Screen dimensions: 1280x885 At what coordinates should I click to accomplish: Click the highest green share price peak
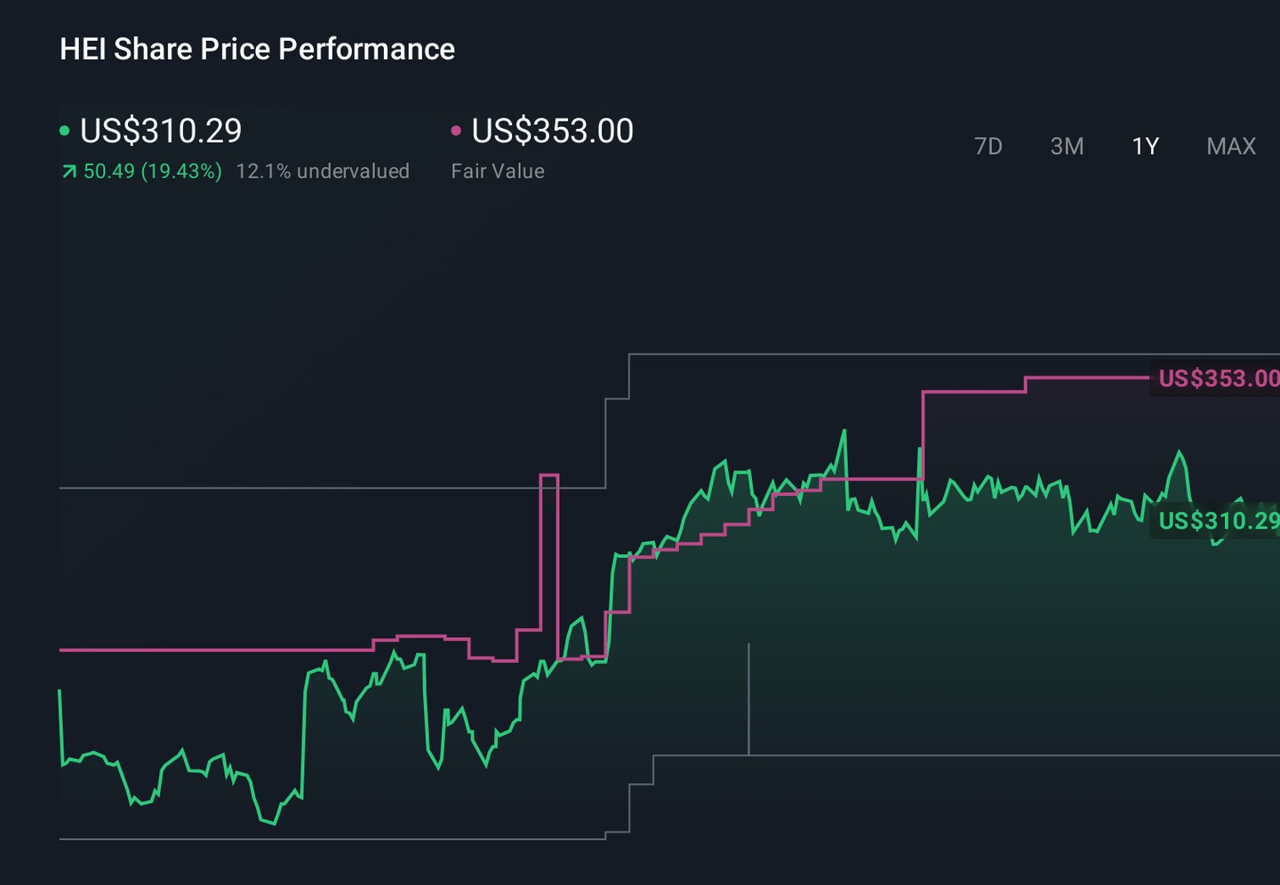(x=844, y=431)
